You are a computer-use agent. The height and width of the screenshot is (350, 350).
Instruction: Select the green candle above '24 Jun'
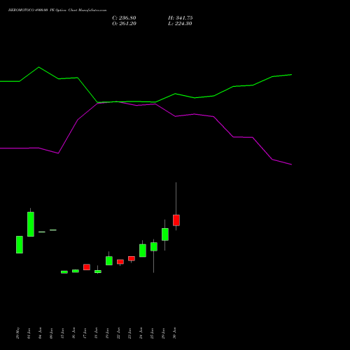143,251
